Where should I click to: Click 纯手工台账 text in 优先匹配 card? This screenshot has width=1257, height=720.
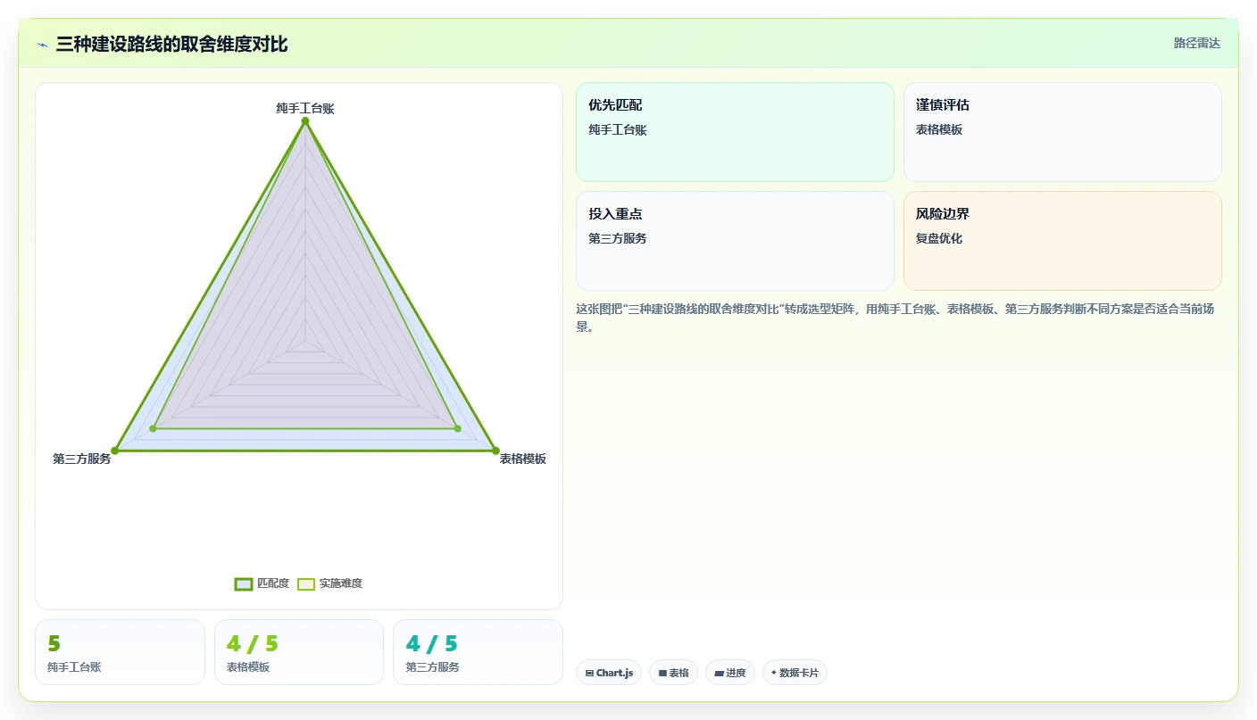point(618,130)
